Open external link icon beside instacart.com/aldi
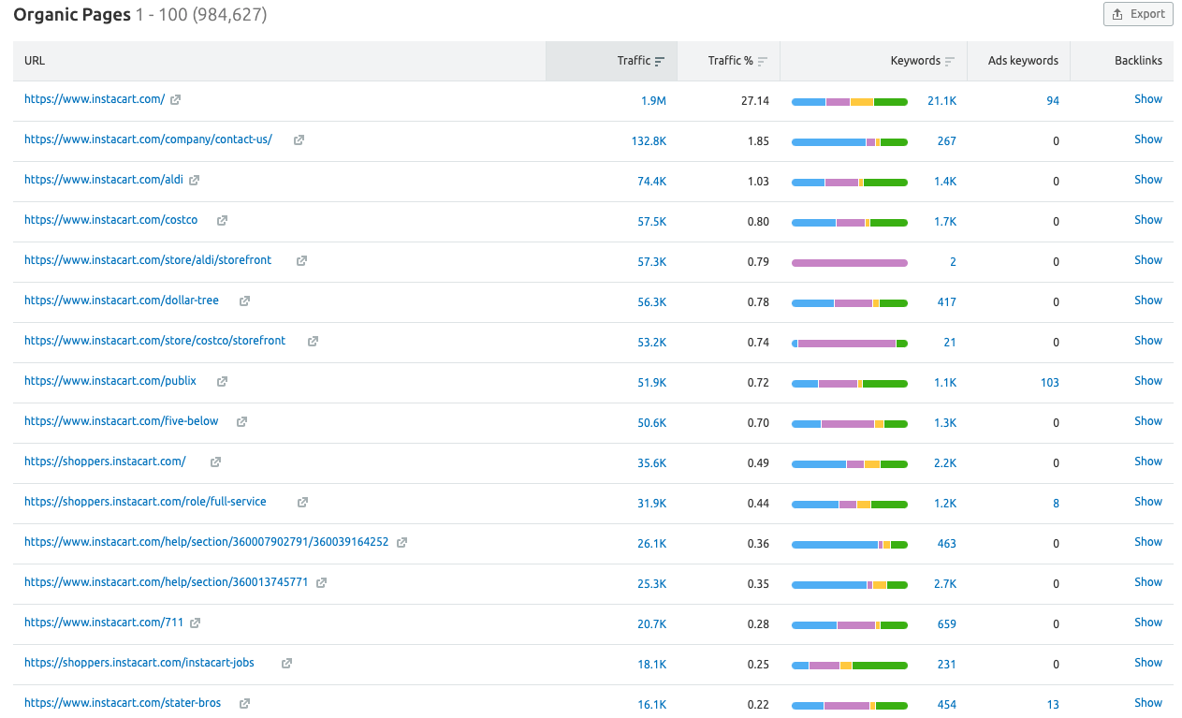Viewport: 1182px width, 718px height. (x=195, y=180)
